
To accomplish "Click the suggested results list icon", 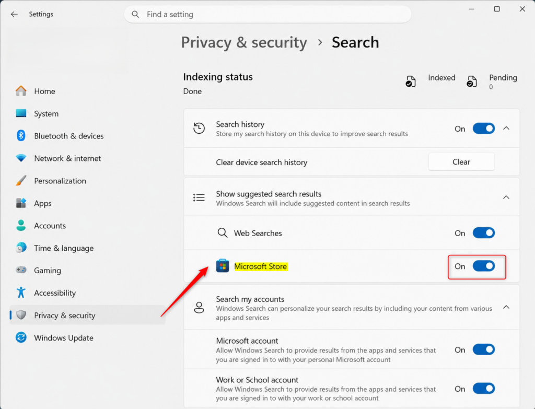I will [199, 197].
